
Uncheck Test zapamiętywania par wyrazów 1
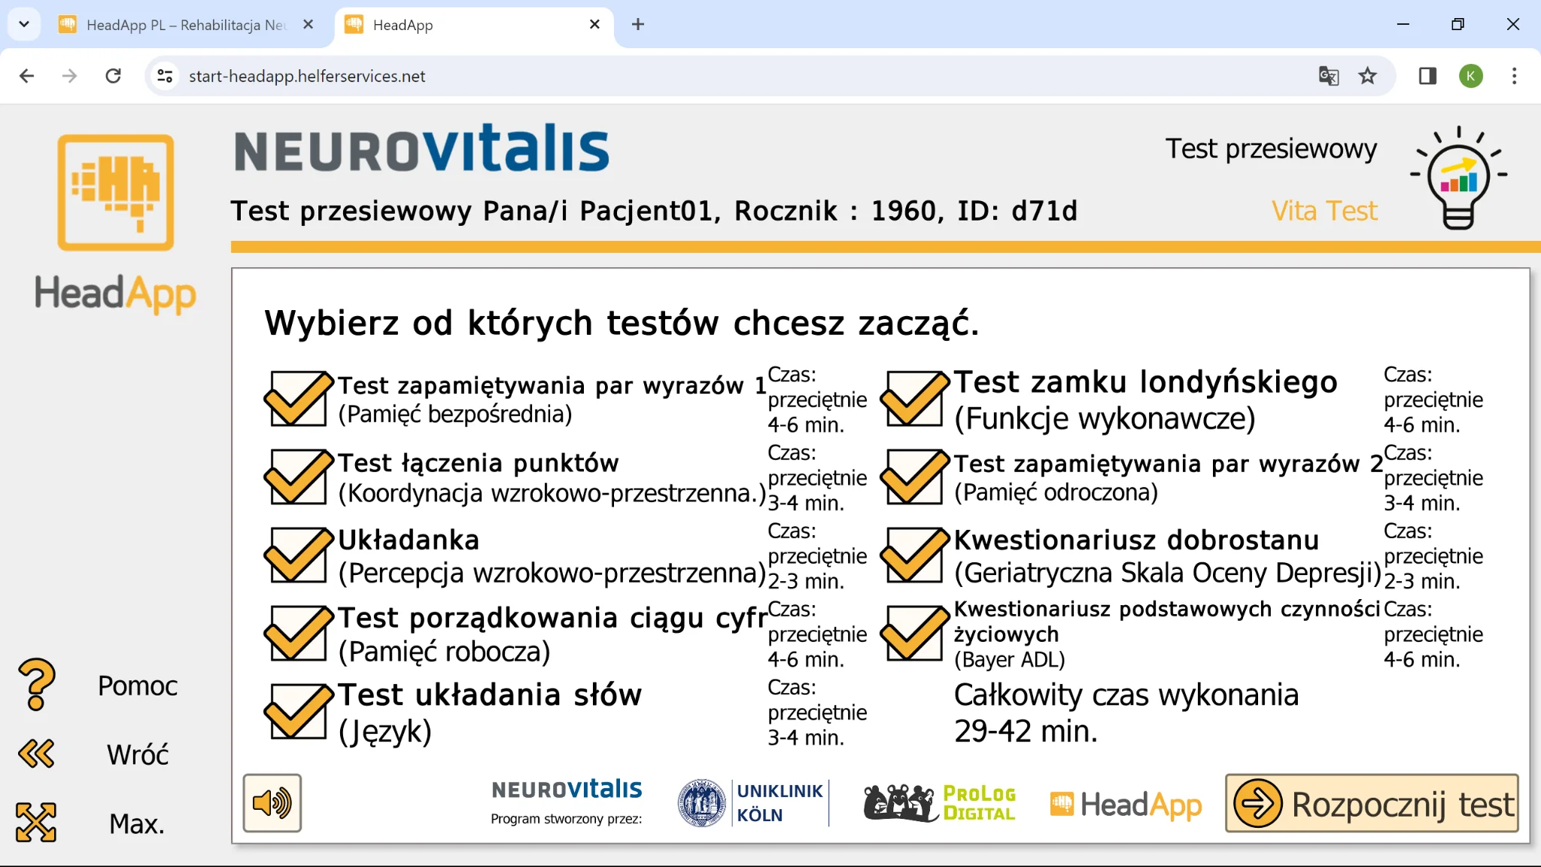[x=298, y=399]
